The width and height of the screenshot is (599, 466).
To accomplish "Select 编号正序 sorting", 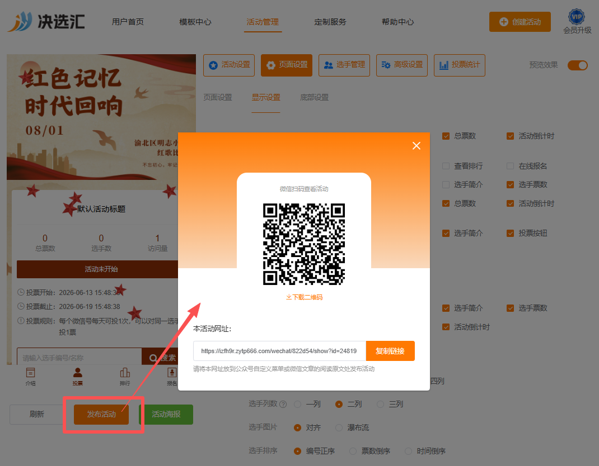I will [298, 451].
